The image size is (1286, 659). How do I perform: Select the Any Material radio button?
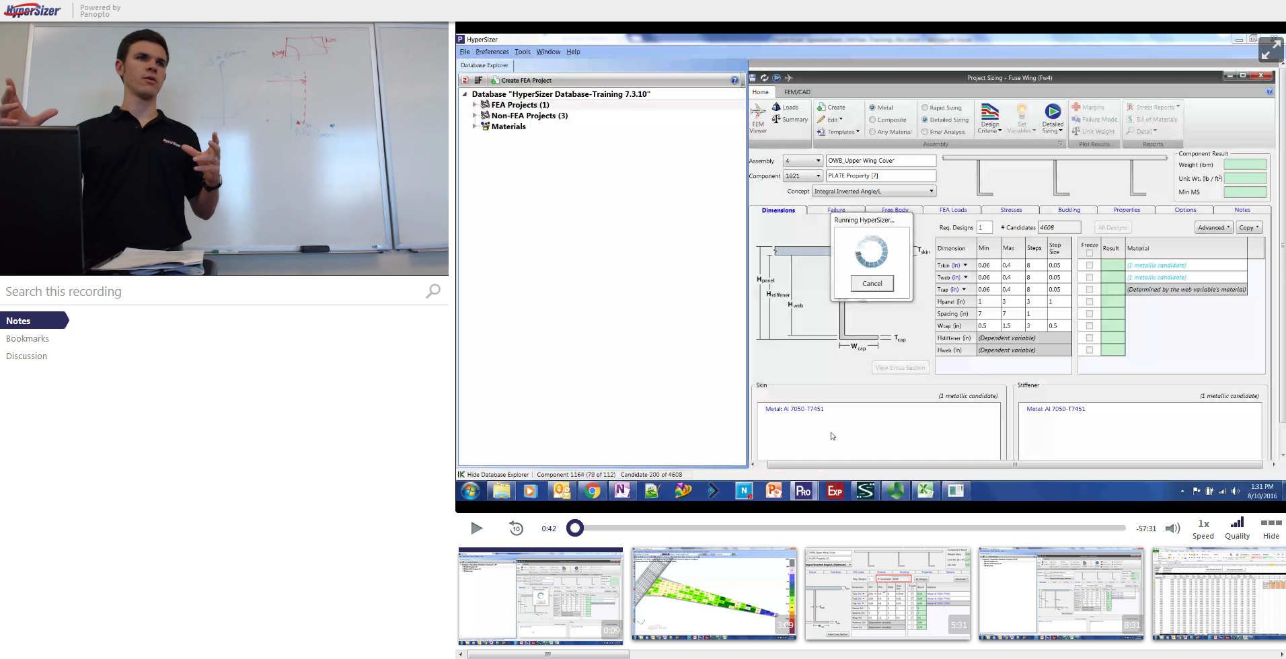tap(872, 132)
